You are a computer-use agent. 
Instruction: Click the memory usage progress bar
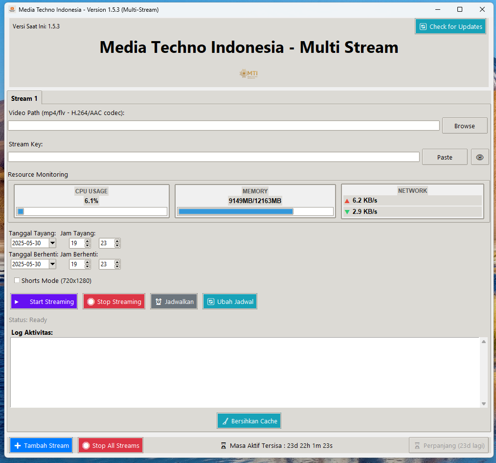(255, 211)
